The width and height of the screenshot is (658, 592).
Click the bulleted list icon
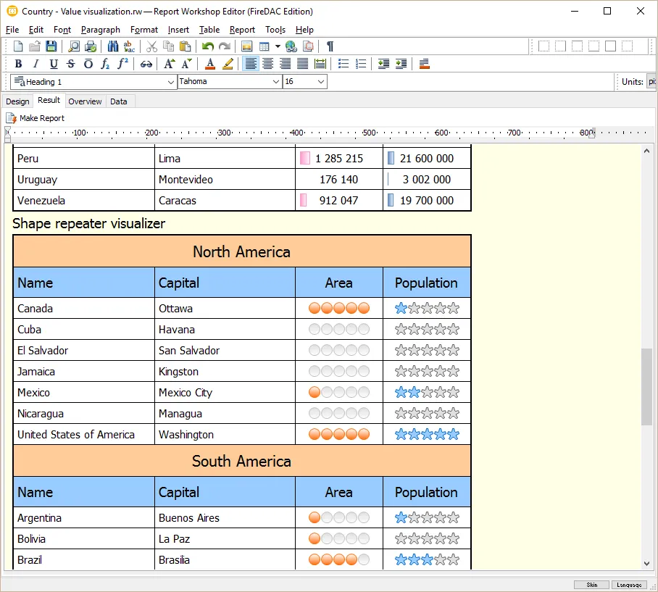pos(343,64)
